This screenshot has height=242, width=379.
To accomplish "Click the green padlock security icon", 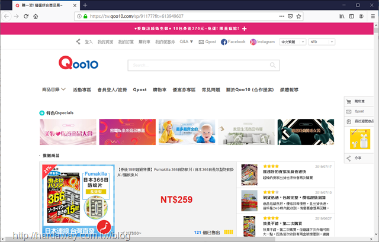I will (x=85, y=16).
